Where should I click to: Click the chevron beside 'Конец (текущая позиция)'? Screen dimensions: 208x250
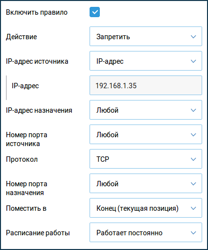pyautogui.click(x=193, y=208)
